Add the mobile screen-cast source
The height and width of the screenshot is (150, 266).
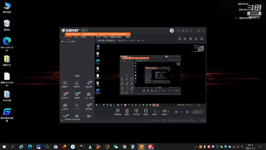(x=136, y=112)
